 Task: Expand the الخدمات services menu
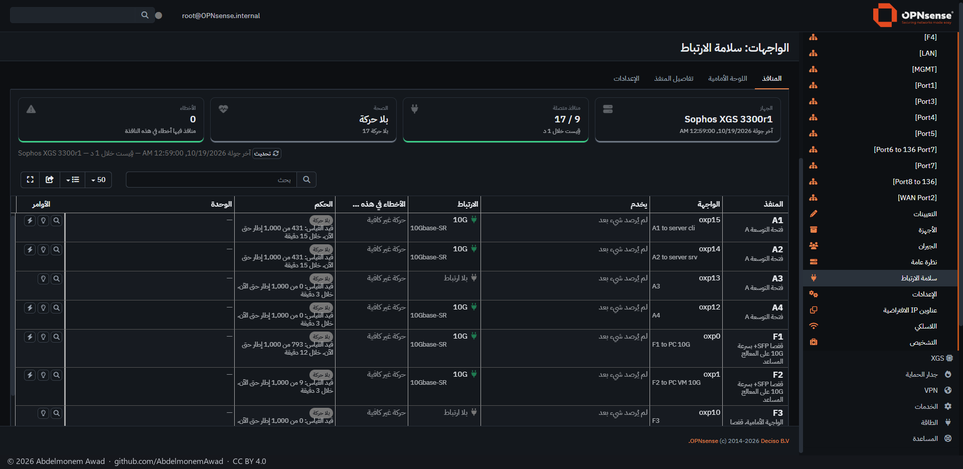pyautogui.click(x=880, y=406)
